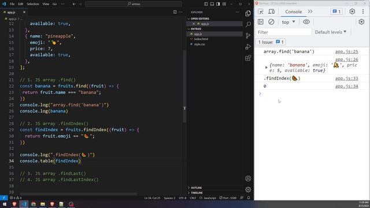Focus the console Filter input field

tap(284, 32)
